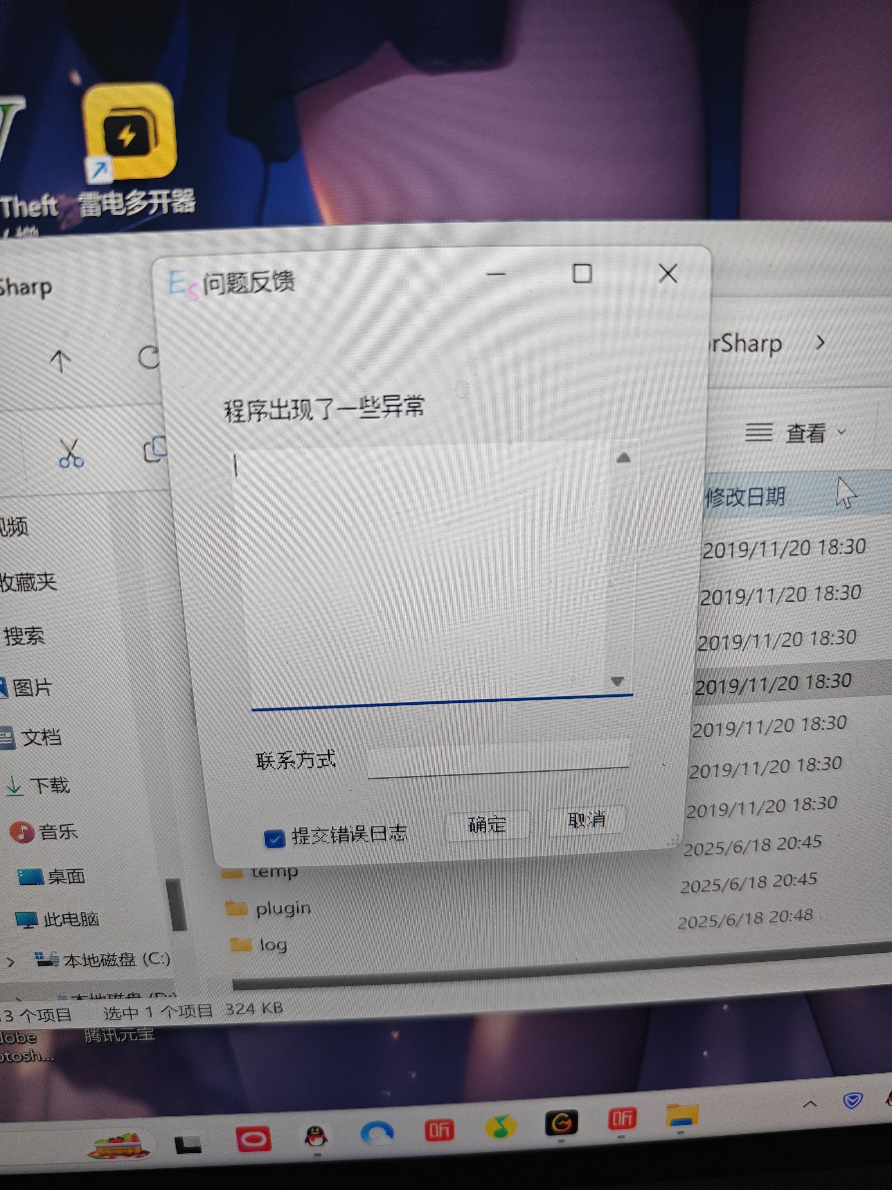Open the first red 听 app in taskbar

(x=439, y=1130)
